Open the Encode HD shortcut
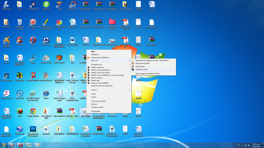 [20, 95]
